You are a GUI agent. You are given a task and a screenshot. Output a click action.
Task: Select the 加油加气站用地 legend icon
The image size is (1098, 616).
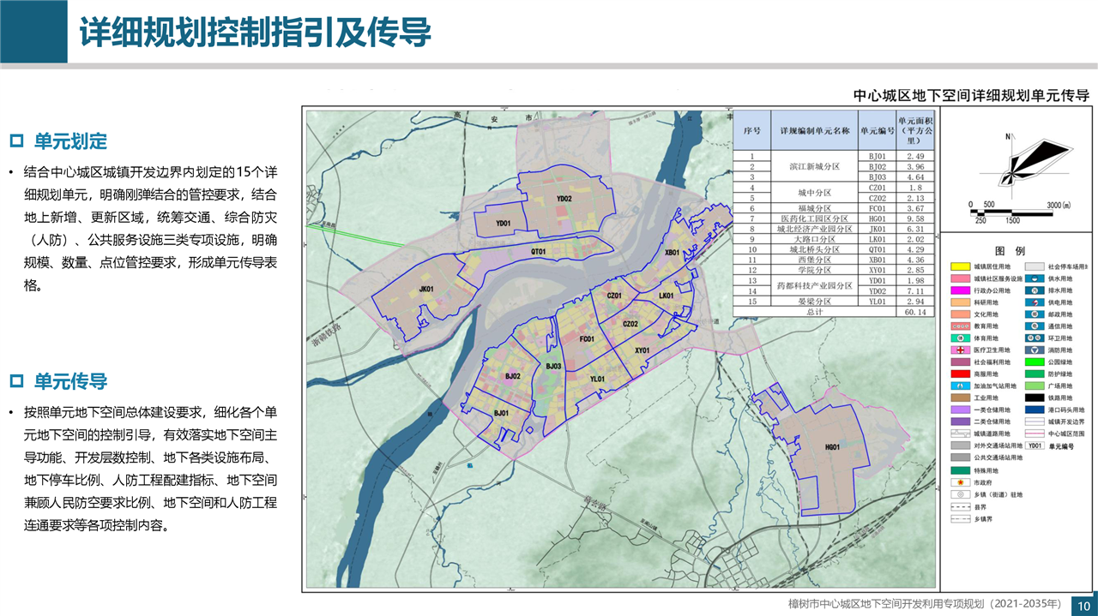pos(959,386)
